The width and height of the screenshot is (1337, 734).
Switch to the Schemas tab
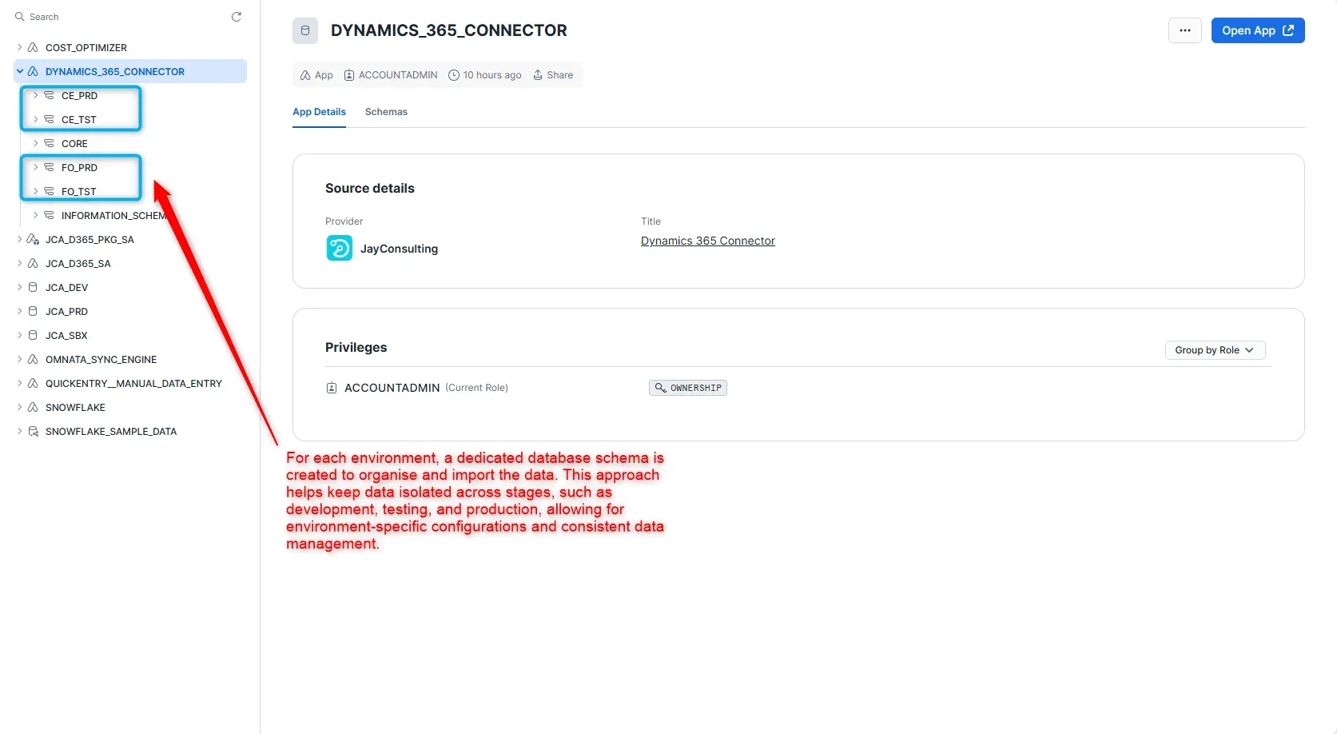(386, 112)
